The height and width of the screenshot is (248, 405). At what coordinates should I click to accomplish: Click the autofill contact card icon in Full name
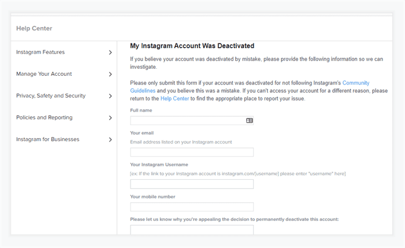click(249, 120)
